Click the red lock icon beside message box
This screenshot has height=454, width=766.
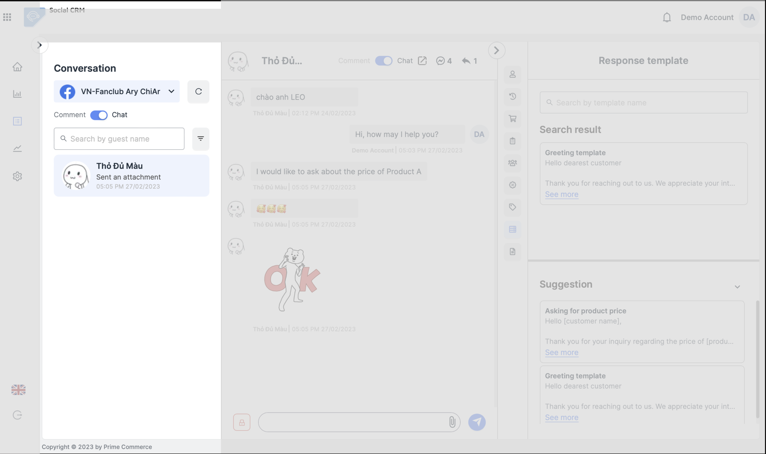point(242,422)
